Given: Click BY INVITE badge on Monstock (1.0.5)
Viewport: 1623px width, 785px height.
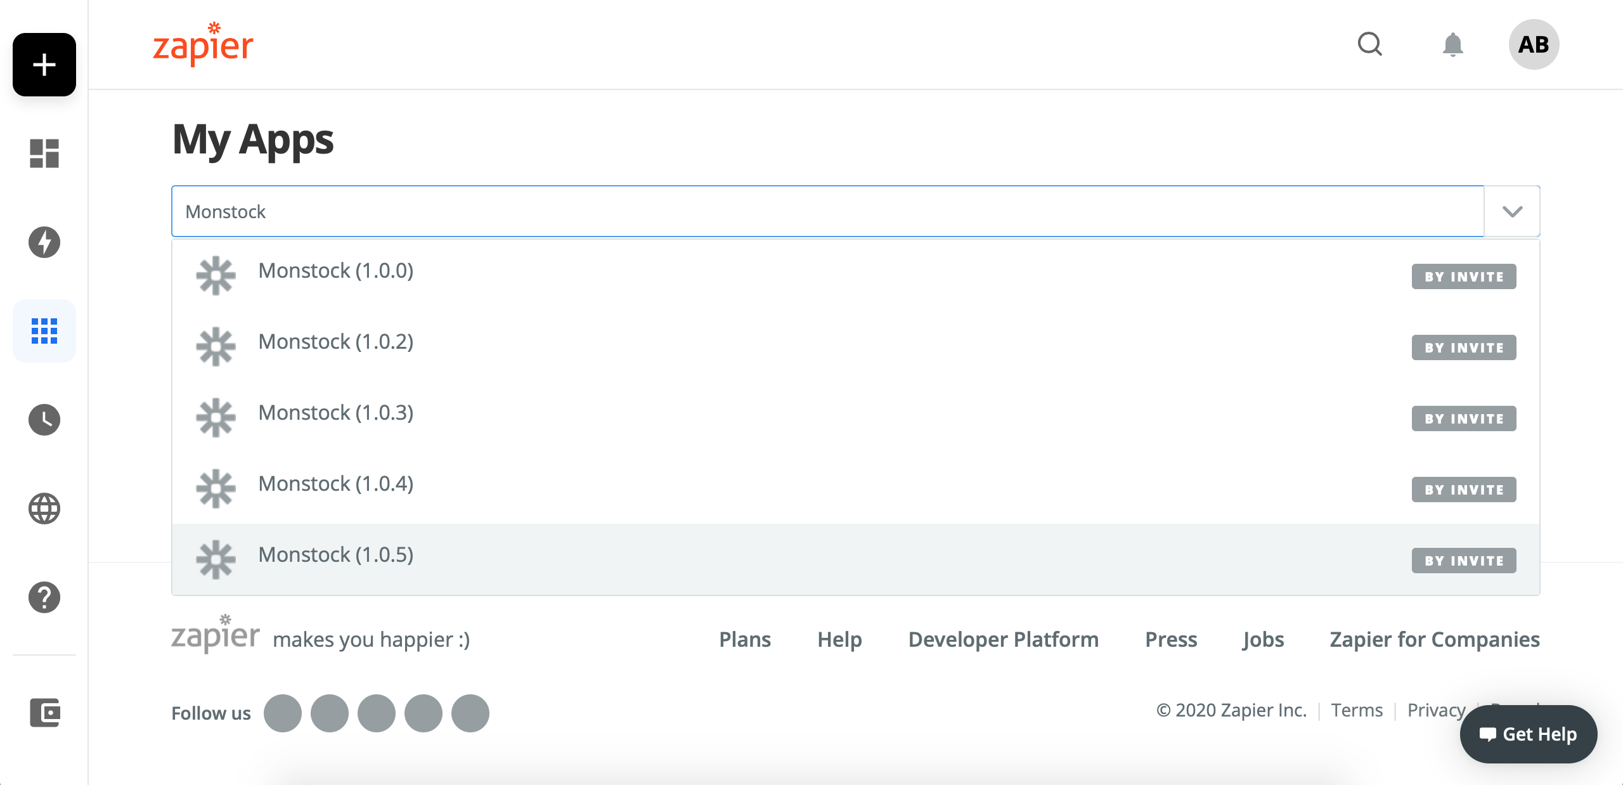Looking at the screenshot, I should coord(1464,561).
